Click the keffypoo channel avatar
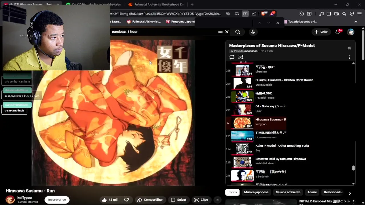This screenshot has width=365, height=205. click(10, 199)
